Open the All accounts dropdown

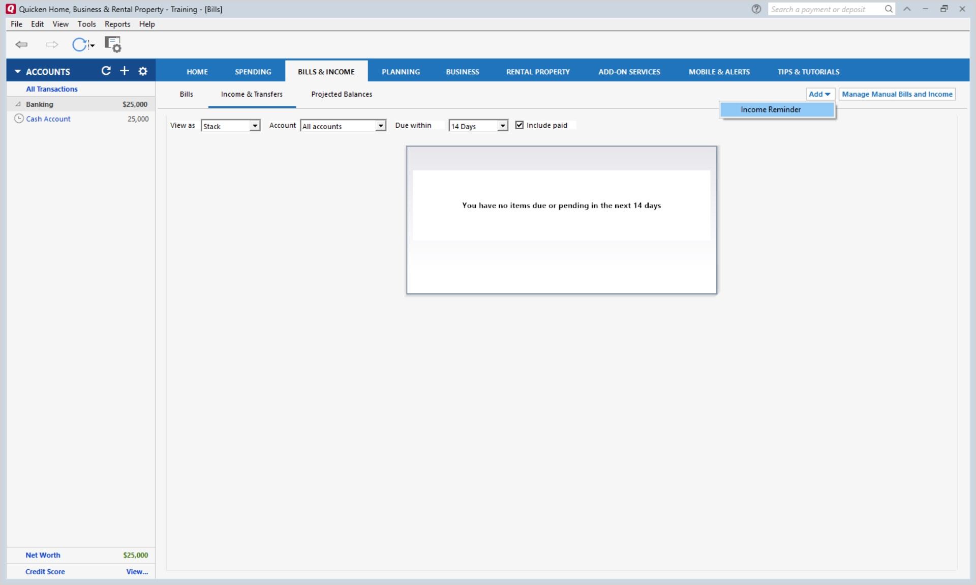point(380,126)
